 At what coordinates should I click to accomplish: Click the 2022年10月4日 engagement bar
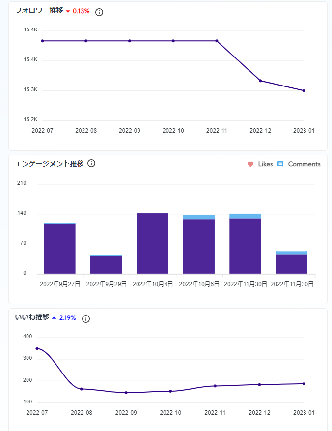point(152,244)
